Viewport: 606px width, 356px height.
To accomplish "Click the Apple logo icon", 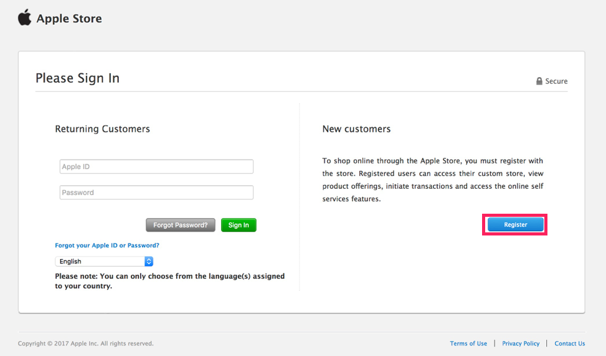I will (x=24, y=17).
